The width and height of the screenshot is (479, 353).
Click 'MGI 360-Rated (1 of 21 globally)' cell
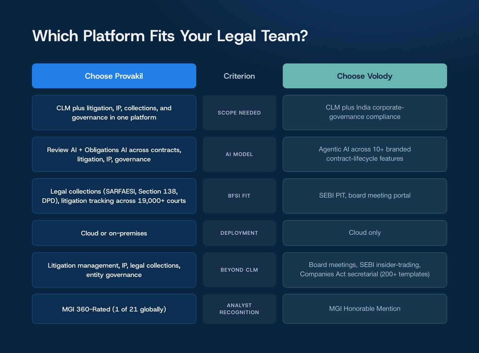point(114,309)
